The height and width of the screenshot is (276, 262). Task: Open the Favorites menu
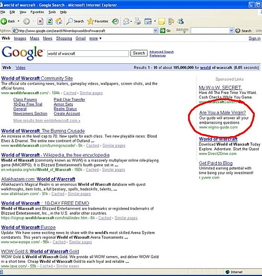click(x=37, y=12)
